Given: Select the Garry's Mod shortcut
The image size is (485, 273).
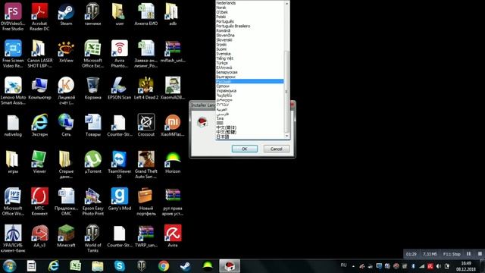Looking at the screenshot, I should click(x=120, y=199).
